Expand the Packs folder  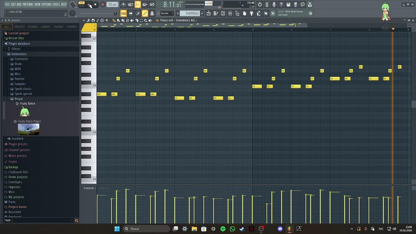pyautogui.click(x=12, y=202)
